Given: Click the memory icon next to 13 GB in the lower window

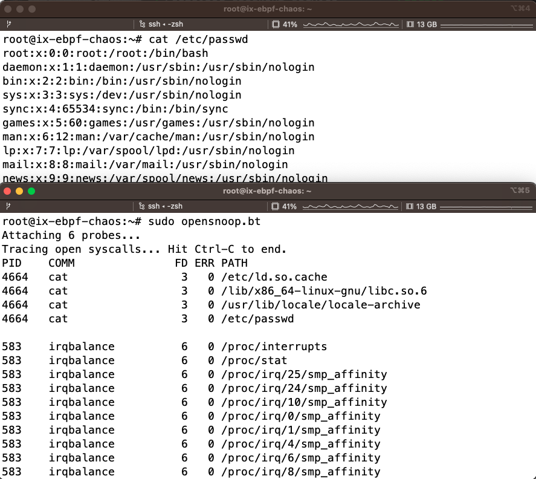Looking at the screenshot, I should click(x=410, y=206).
